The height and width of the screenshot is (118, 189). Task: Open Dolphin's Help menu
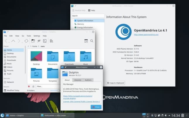point(45,36)
